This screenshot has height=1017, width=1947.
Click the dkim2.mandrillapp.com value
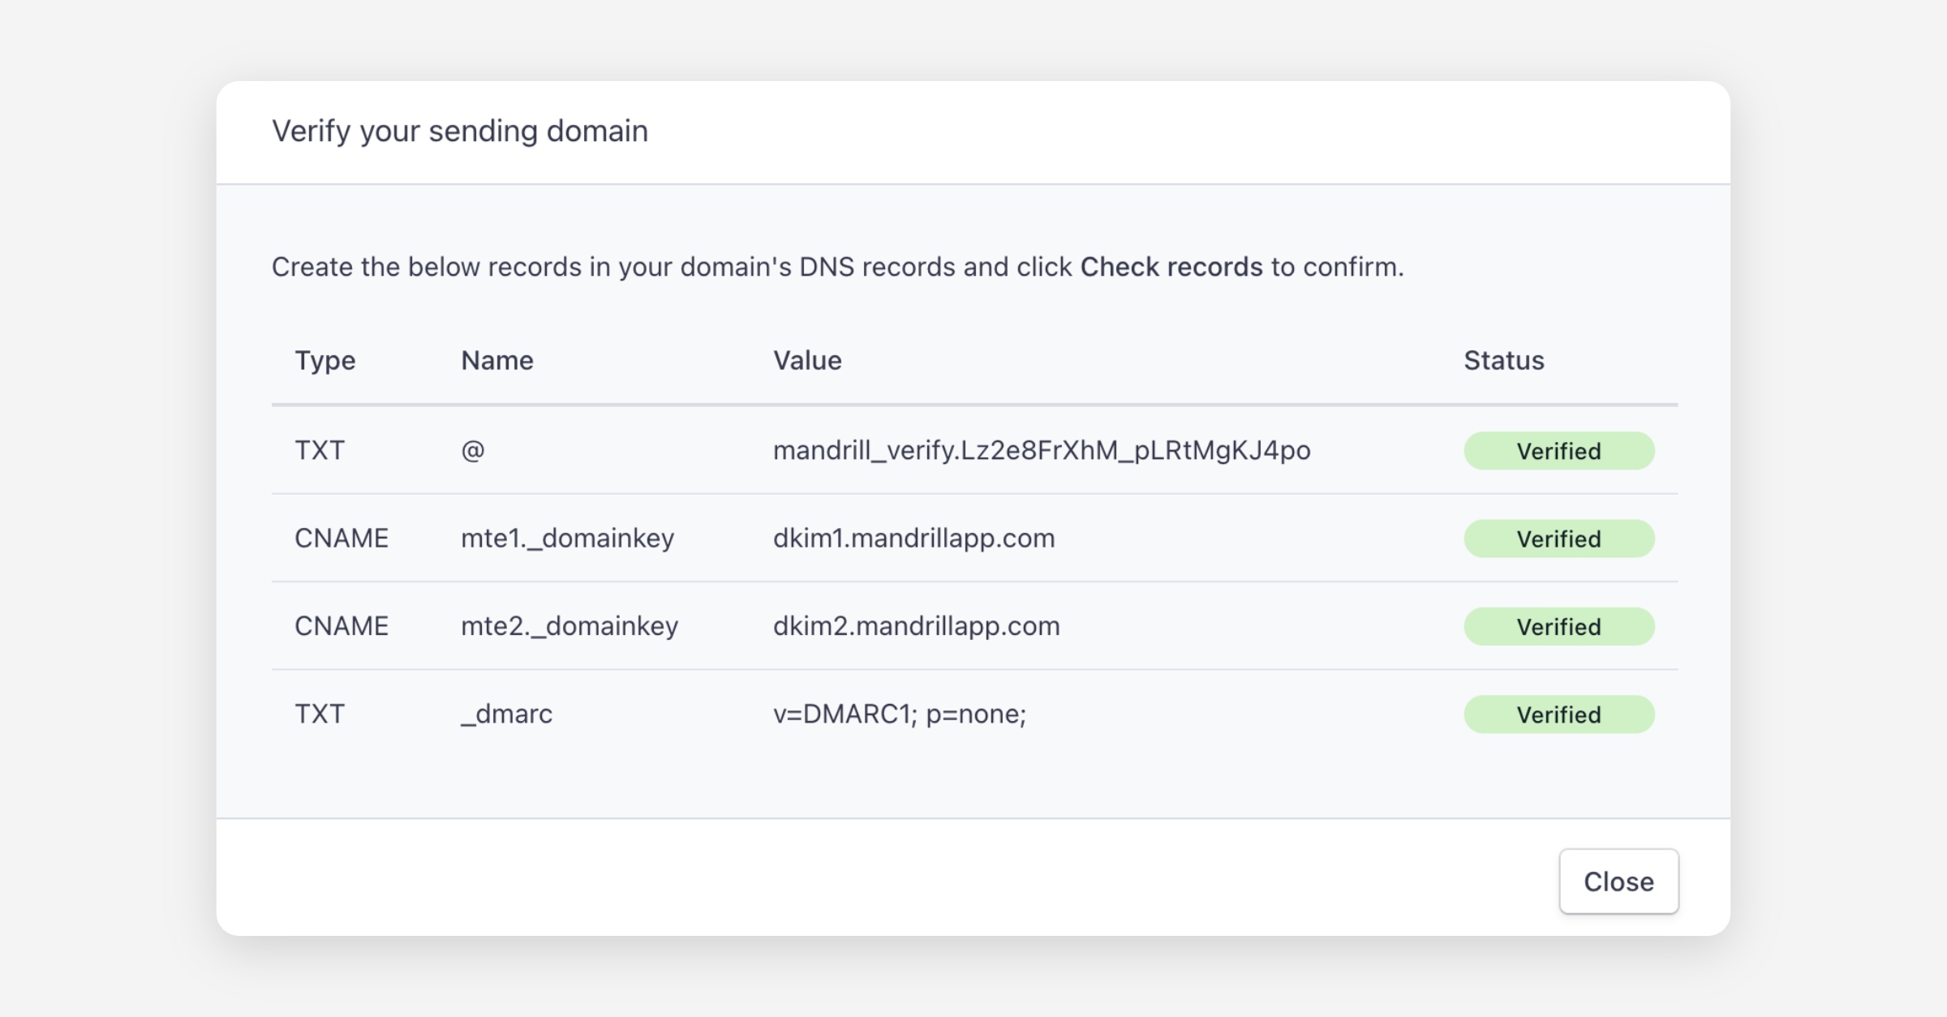click(x=916, y=626)
